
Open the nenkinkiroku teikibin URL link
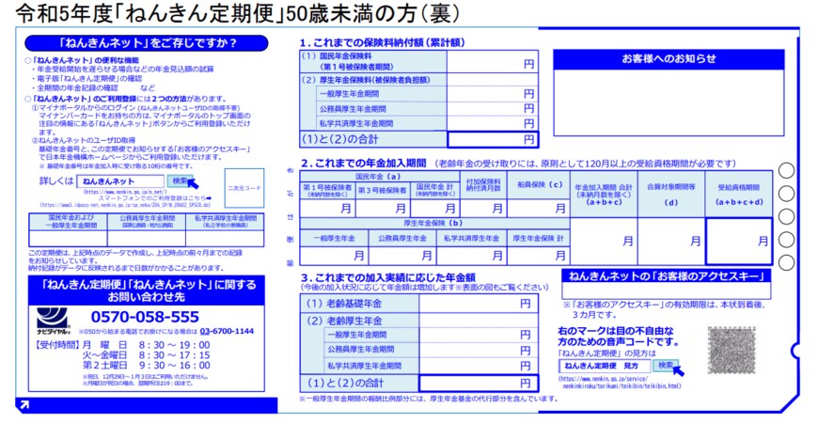(x=621, y=387)
